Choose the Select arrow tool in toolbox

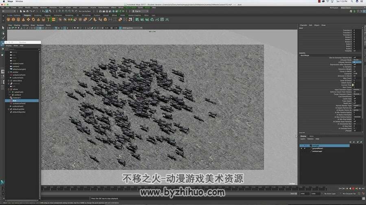pos(3,28)
